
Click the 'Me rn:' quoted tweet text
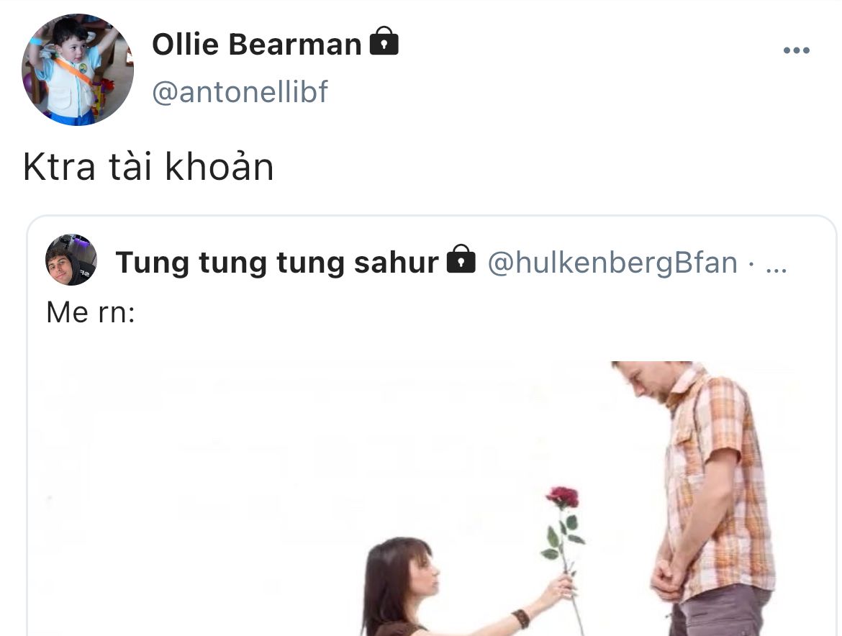point(91,312)
